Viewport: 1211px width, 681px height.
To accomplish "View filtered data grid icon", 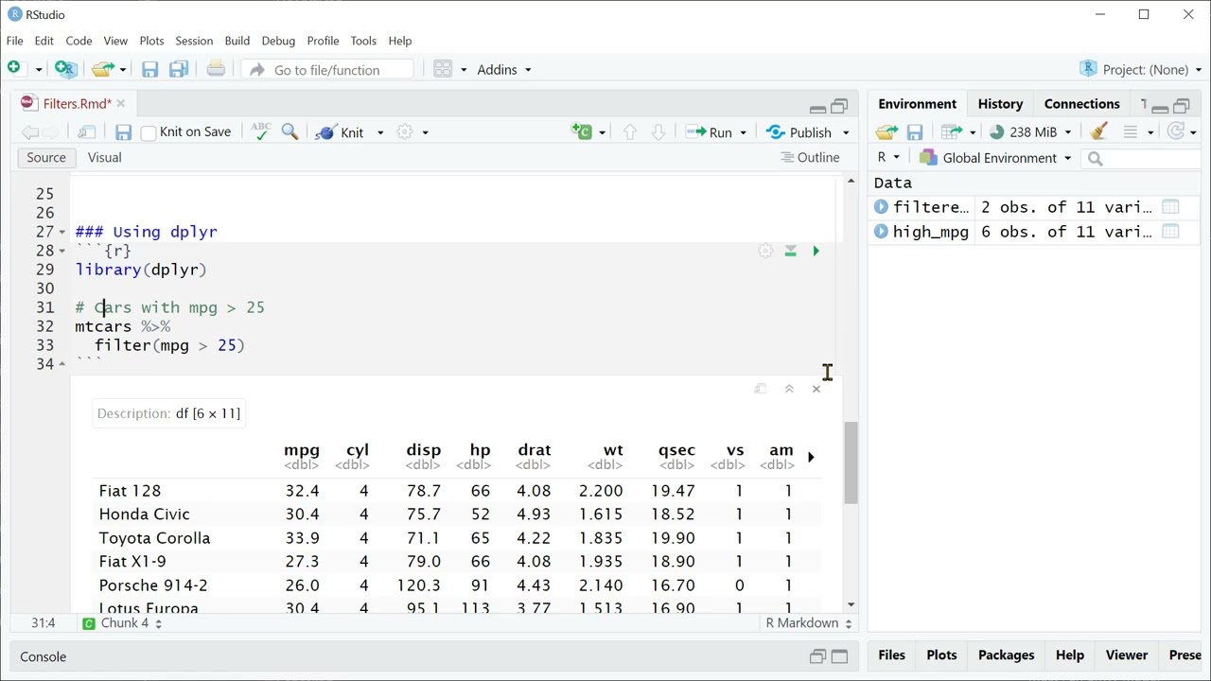I will coord(1170,207).
